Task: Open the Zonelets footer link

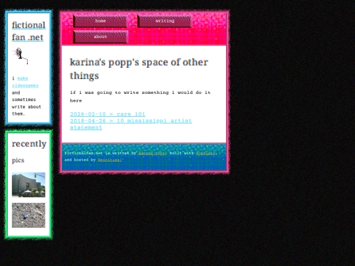Action: pyautogui.click(x=205, y=153)
